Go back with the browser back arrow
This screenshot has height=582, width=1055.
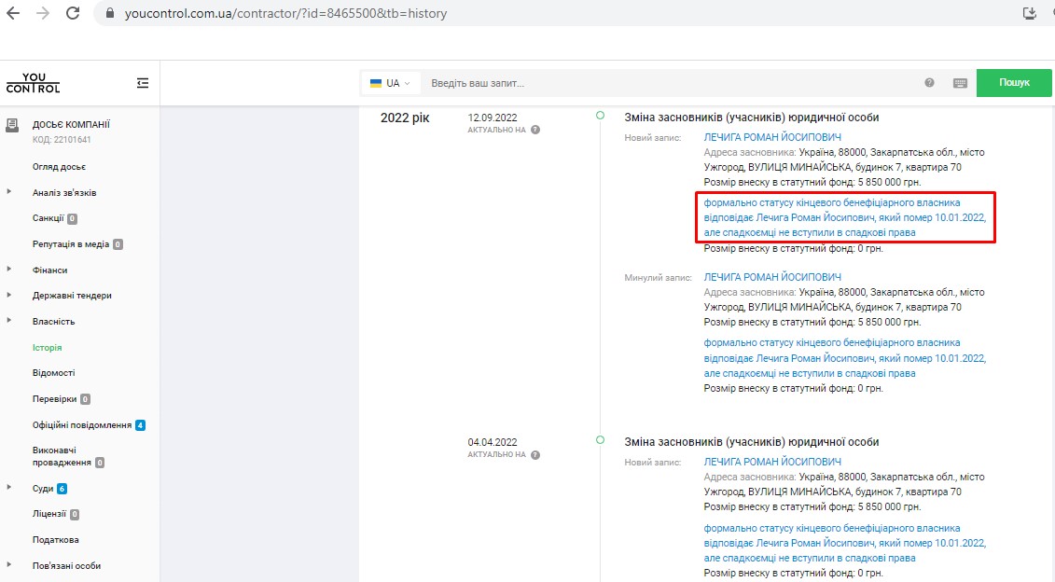tap(13, 13)
